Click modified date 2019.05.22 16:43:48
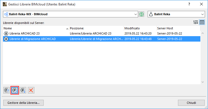 pyautogui.click(x=138, y=39)
